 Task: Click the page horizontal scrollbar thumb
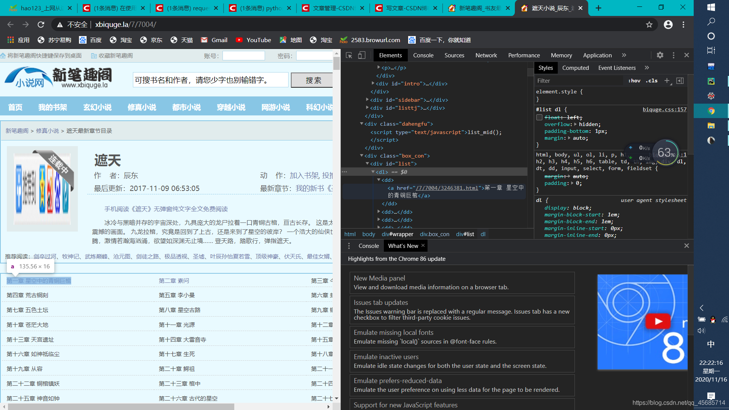pos(121,407)
